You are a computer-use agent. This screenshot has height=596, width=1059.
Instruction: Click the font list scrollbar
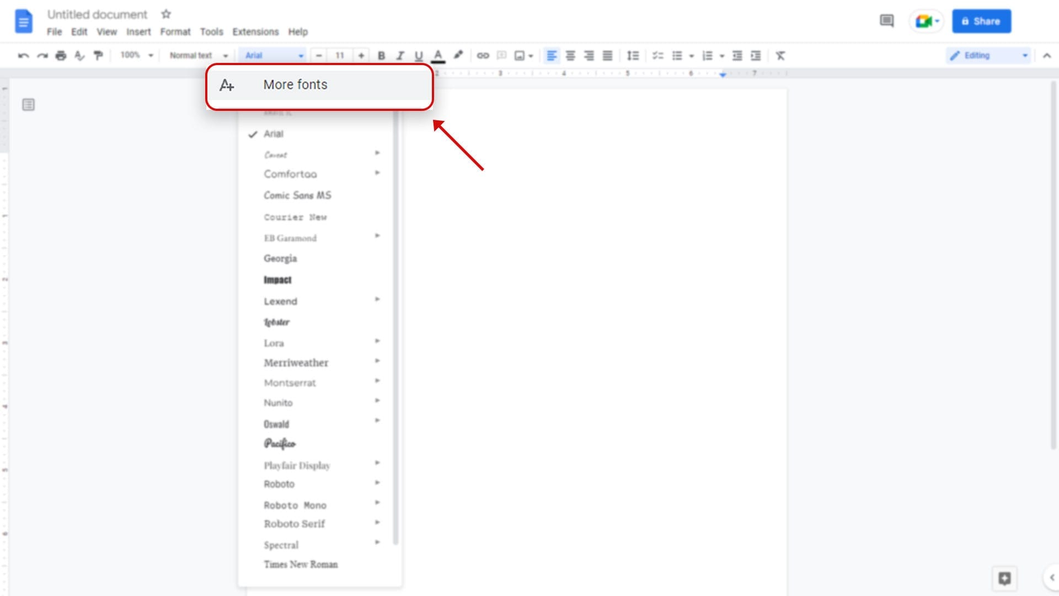pyautogui.click(x=395, y=327)
